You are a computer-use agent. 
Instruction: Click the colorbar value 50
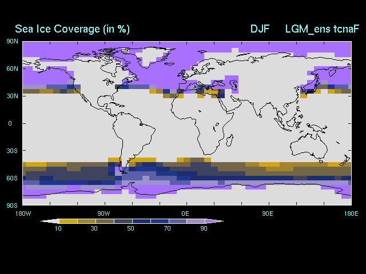click(x=130, y=228)
